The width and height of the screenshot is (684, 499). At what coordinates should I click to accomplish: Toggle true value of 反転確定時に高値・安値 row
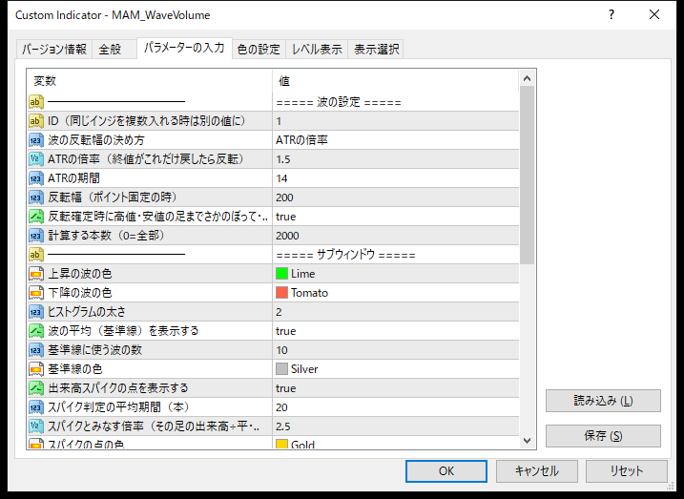pyautogui.click(x=396, y=217)
